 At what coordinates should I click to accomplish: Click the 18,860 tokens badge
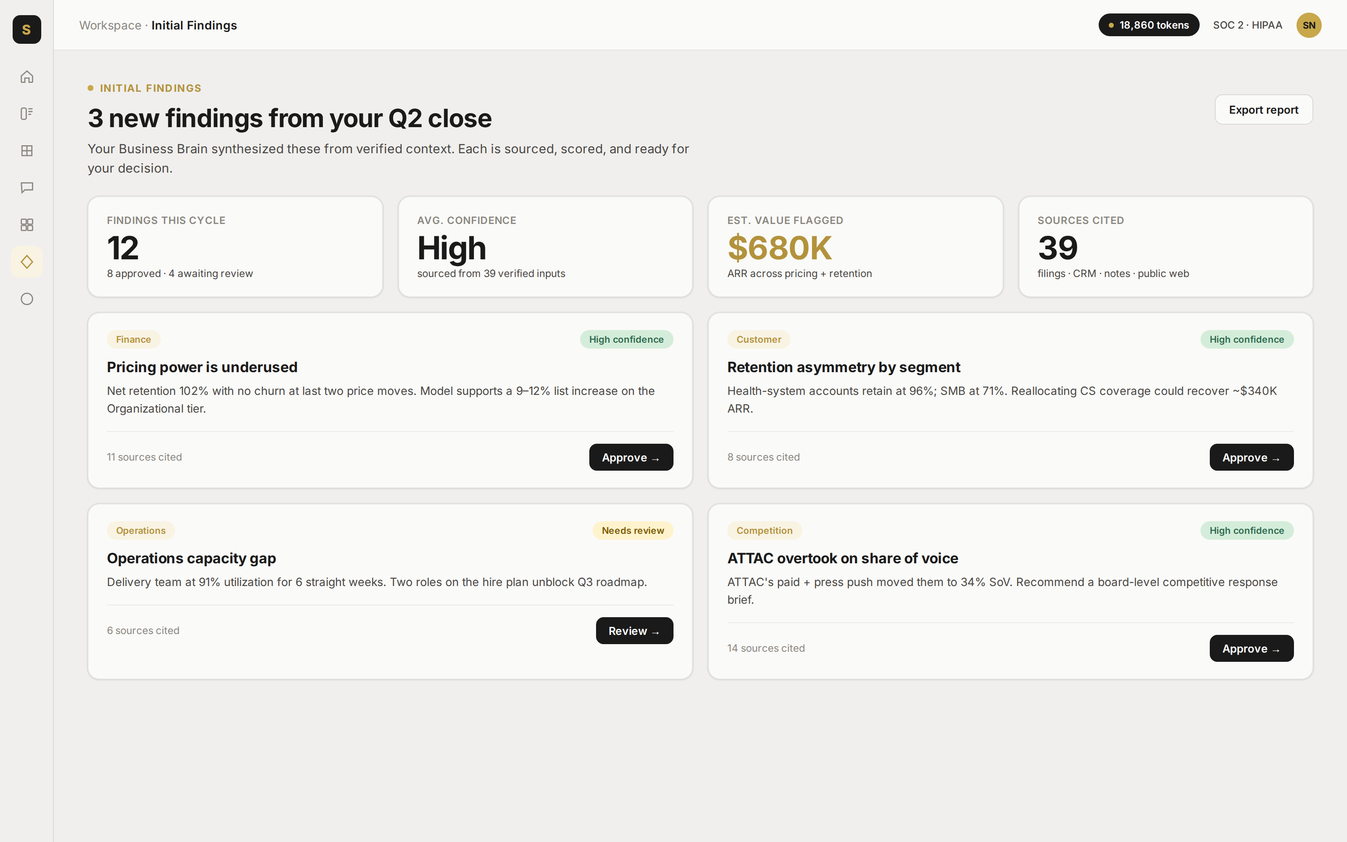[x=1148, y=25]
